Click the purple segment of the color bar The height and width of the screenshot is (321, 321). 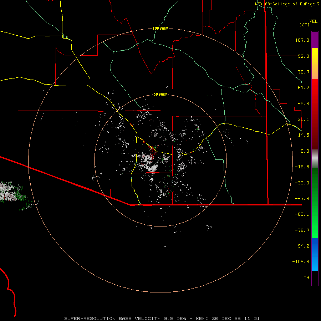(315, 40)
